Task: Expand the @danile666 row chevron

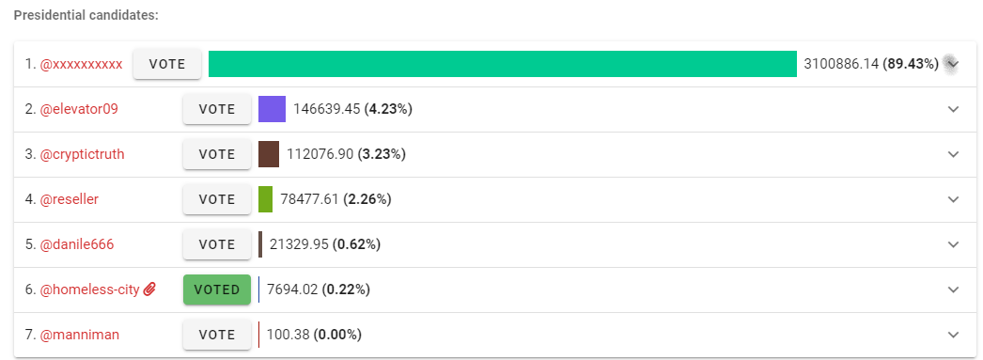Action: [953, 244]
